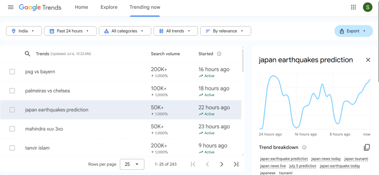Expand the All categories dropdown
Viewport: 379px width, 175px height.
125,31
